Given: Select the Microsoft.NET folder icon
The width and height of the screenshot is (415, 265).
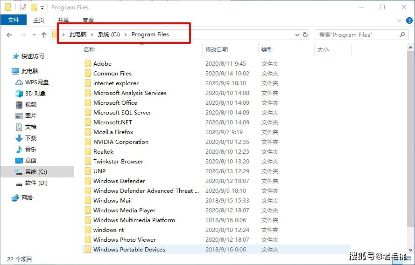Looking at the screenshot, I should pos(88,122).
